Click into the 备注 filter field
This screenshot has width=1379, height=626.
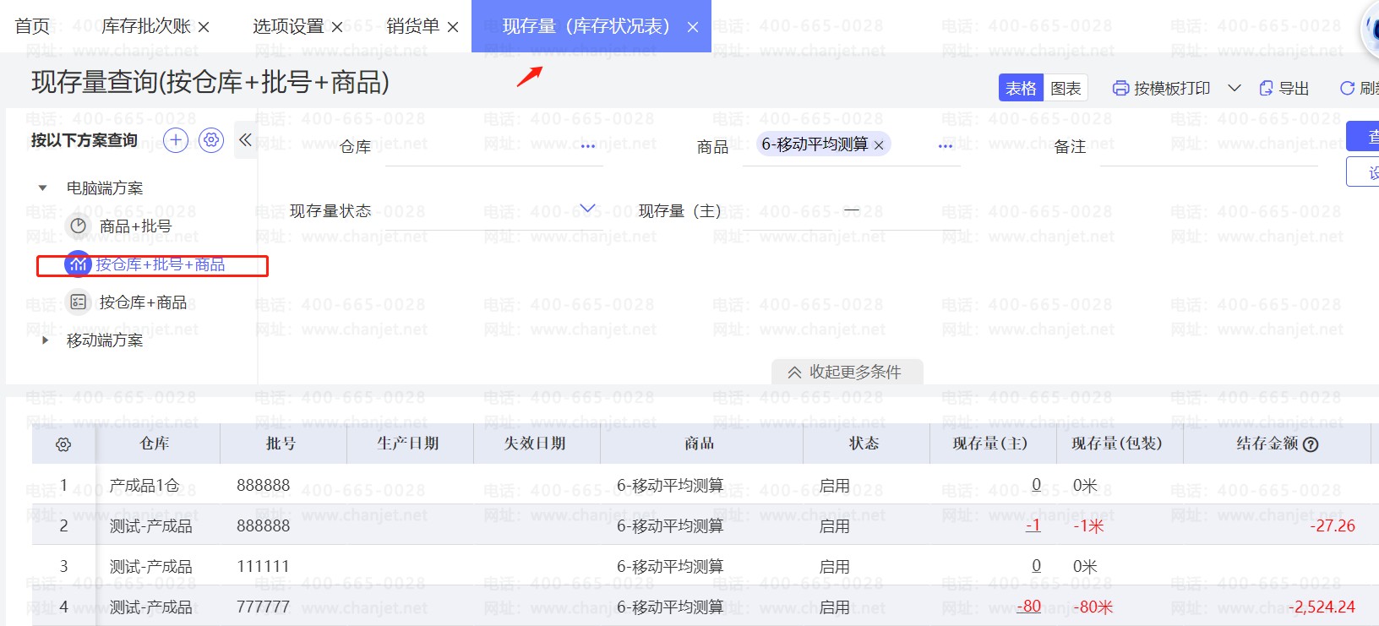[x=1208, y=146]
